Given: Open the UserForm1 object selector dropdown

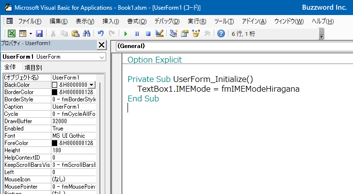Looking at the screenshot, I should 102,57.
